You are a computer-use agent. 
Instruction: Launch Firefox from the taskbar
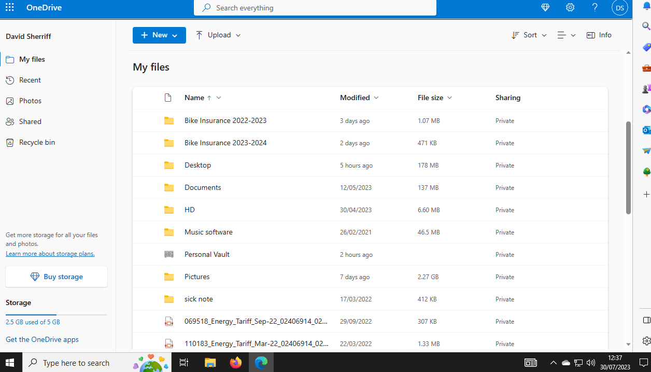pos(235,363)
